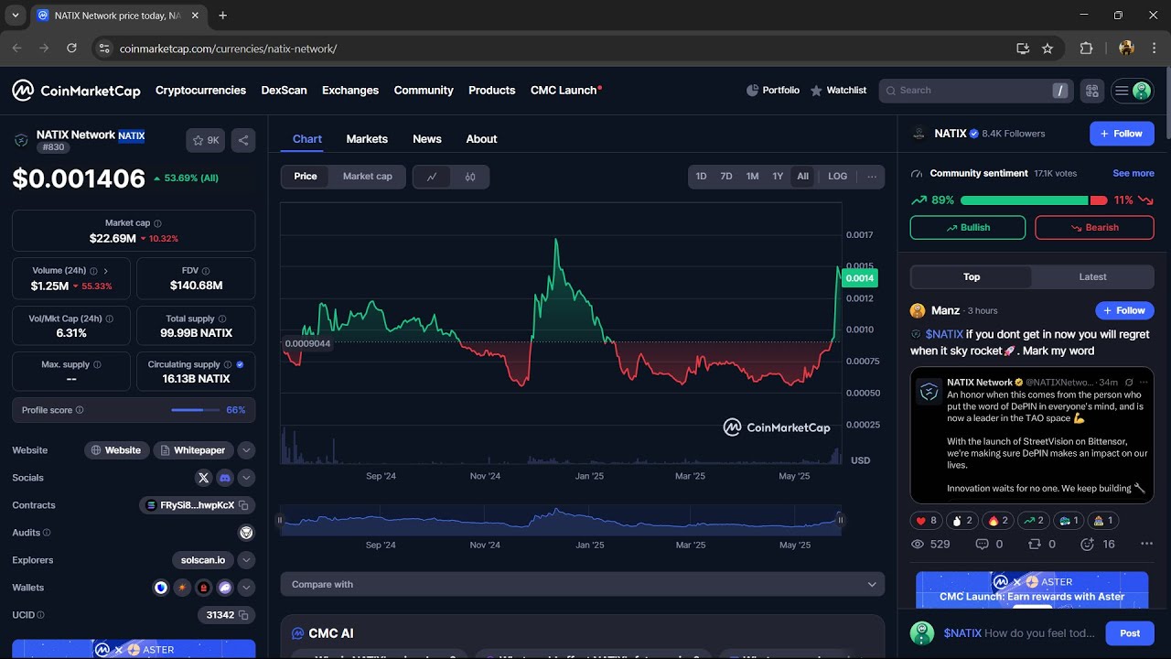1171x659 pixels.
Task: Click the Post button
Action: (x=1130, y=633)
